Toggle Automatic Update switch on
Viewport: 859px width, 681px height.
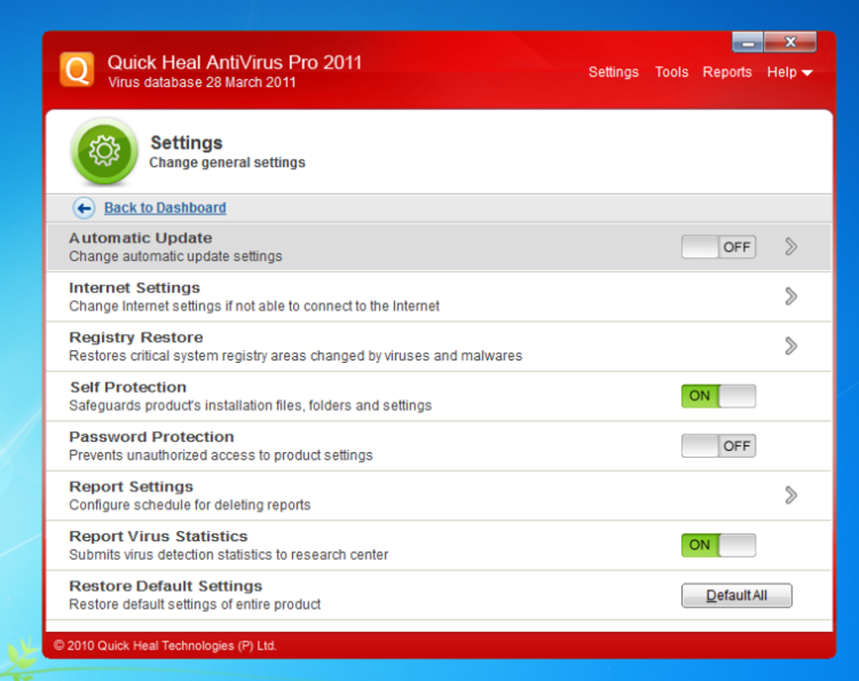pos(718,247)
